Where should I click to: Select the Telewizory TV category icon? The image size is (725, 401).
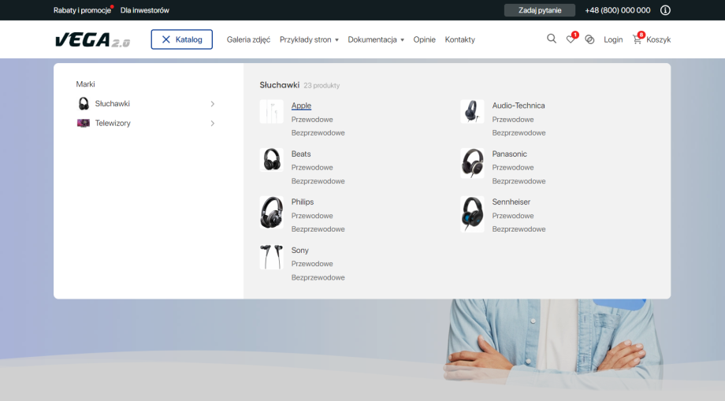pyautogui.click(x=84, y=123)
